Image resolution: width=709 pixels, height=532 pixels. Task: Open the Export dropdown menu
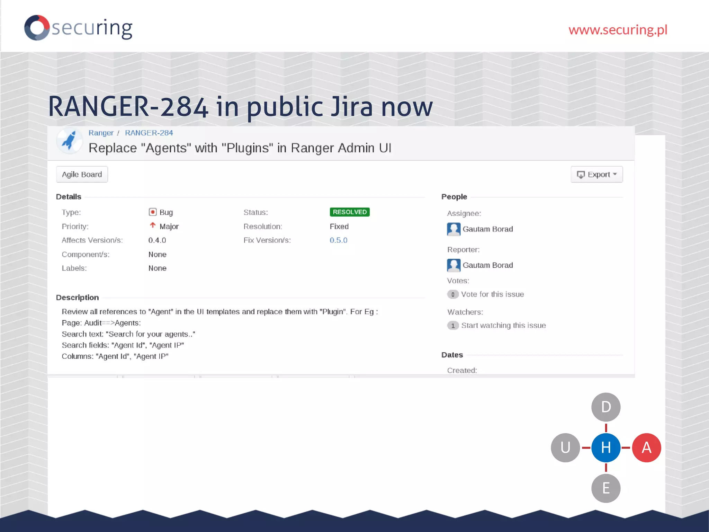(x=596, y=175)
